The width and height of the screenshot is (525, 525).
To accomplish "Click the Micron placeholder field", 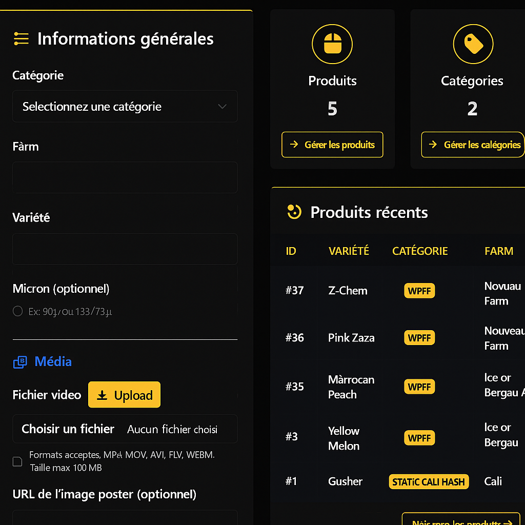I will (x=70, y=312).
